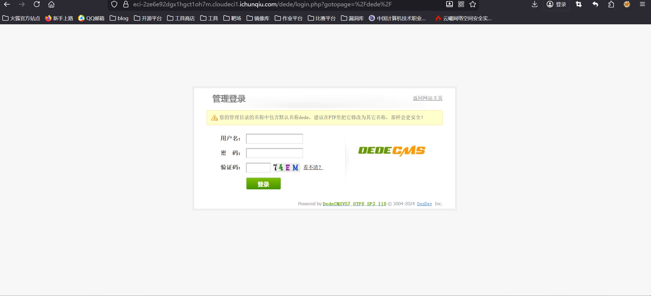Open the 中国计算机技术职业 bookmark
This screenshot has width=651, height=296.
(397, 18)
